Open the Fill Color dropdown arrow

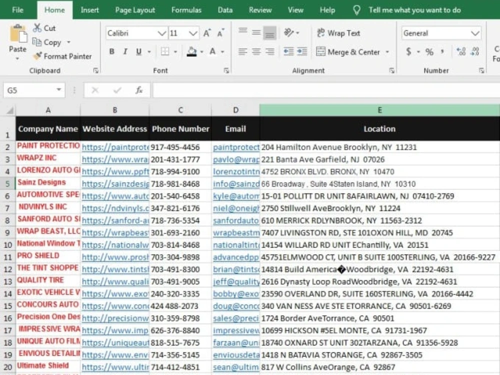click(x=202, y=51)
